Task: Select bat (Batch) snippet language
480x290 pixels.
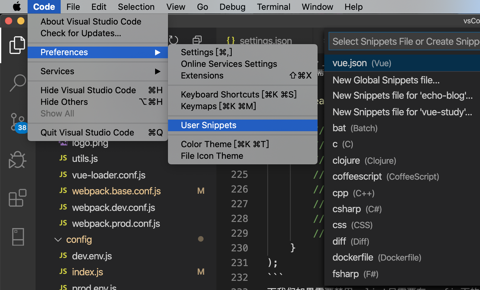Action: tap(402, 128)
